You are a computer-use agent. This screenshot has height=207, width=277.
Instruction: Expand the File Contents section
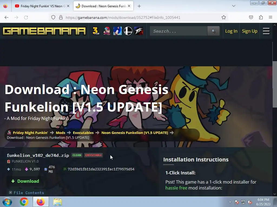27,193
